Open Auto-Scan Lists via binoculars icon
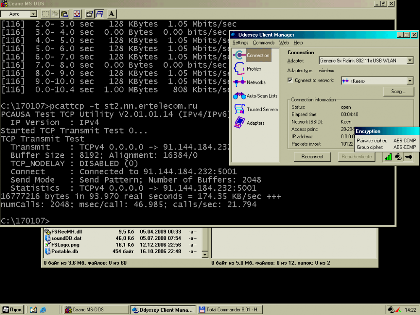This screenshot has height=315, width=420. [x=239, y=96]
